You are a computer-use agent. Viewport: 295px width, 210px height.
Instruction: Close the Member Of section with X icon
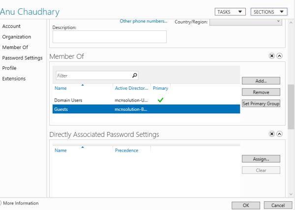tap(272, 56)
